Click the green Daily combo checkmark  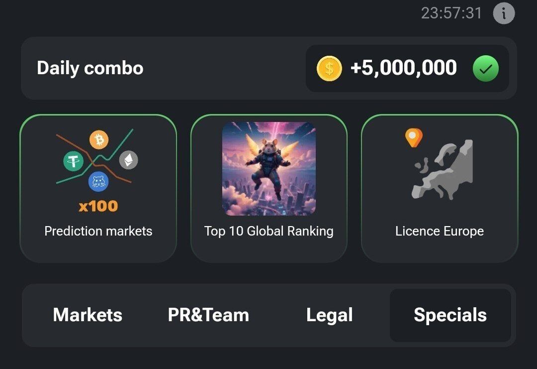[x=486, y=69]
